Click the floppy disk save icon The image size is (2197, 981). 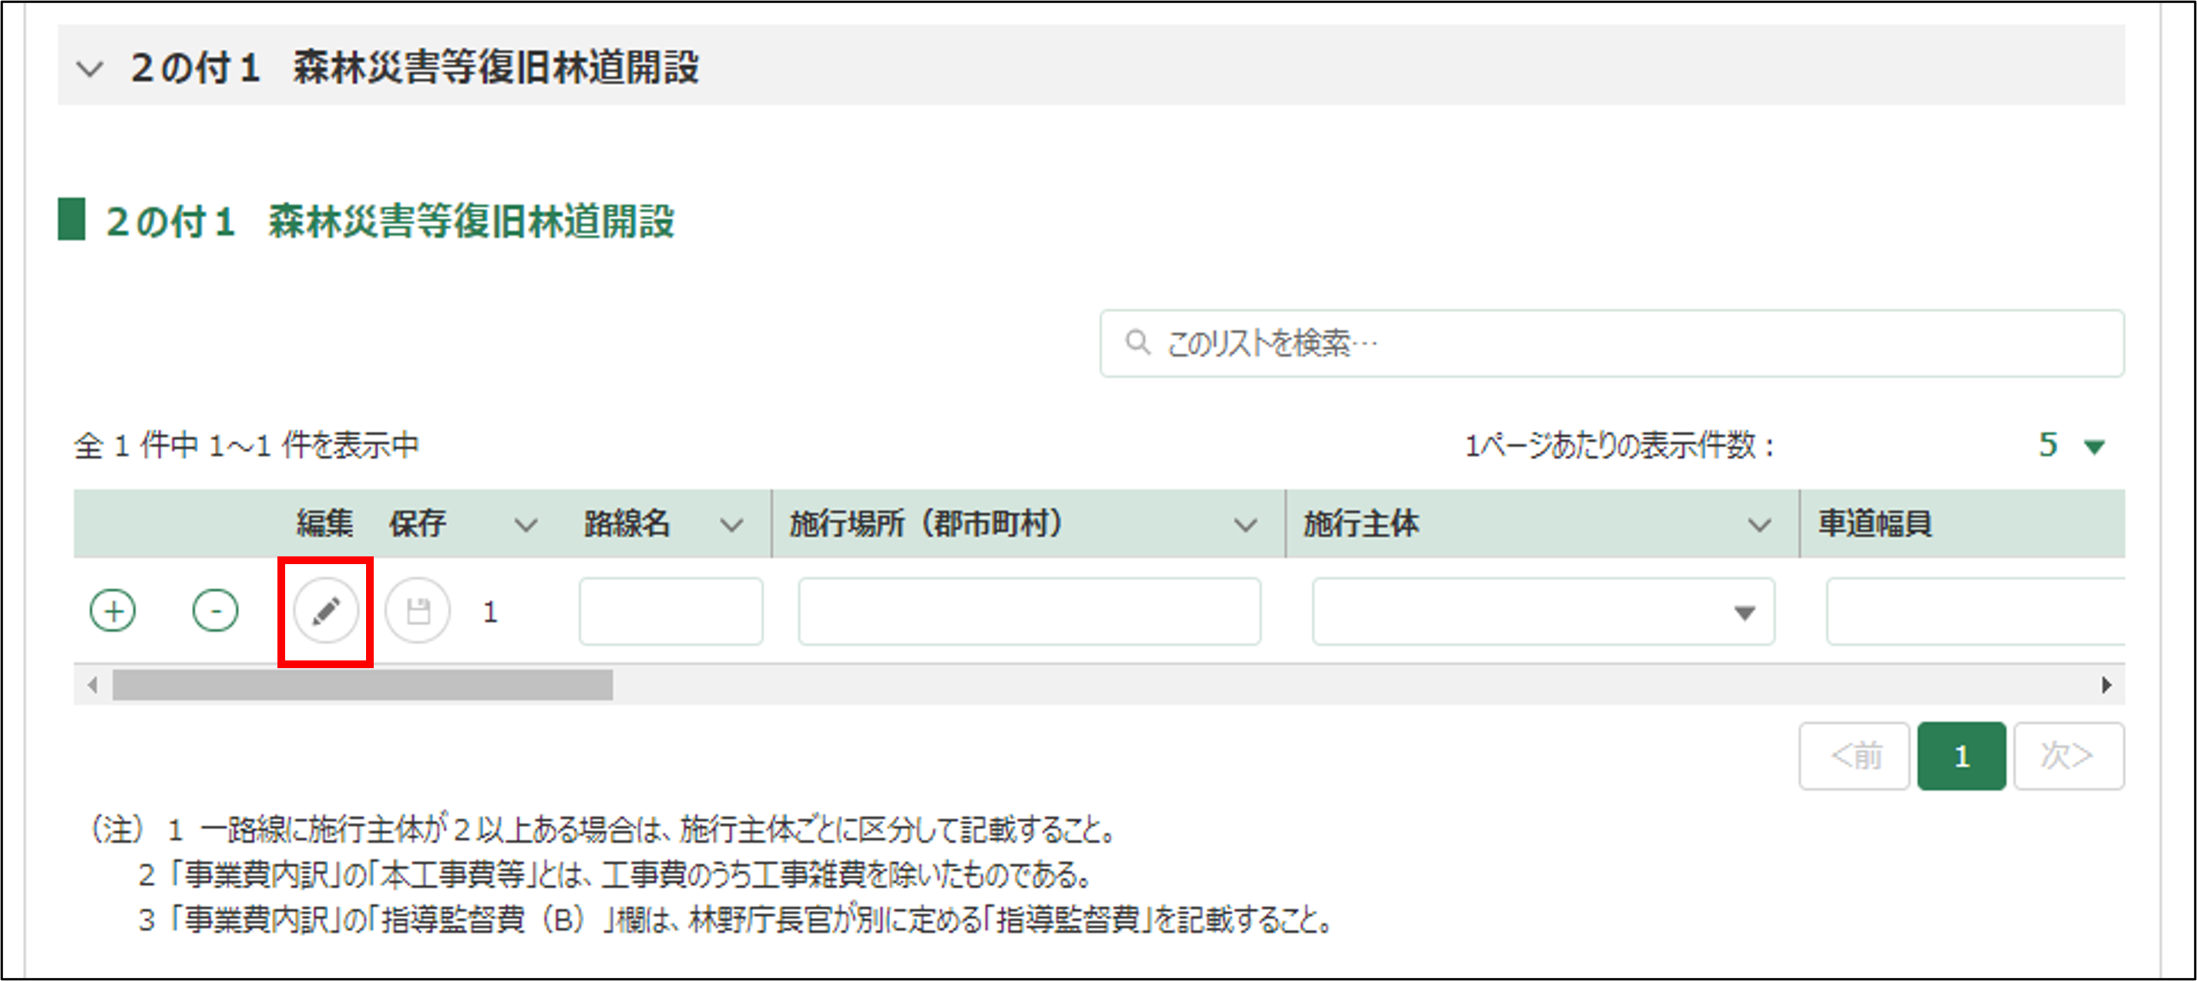coord(418,611)
